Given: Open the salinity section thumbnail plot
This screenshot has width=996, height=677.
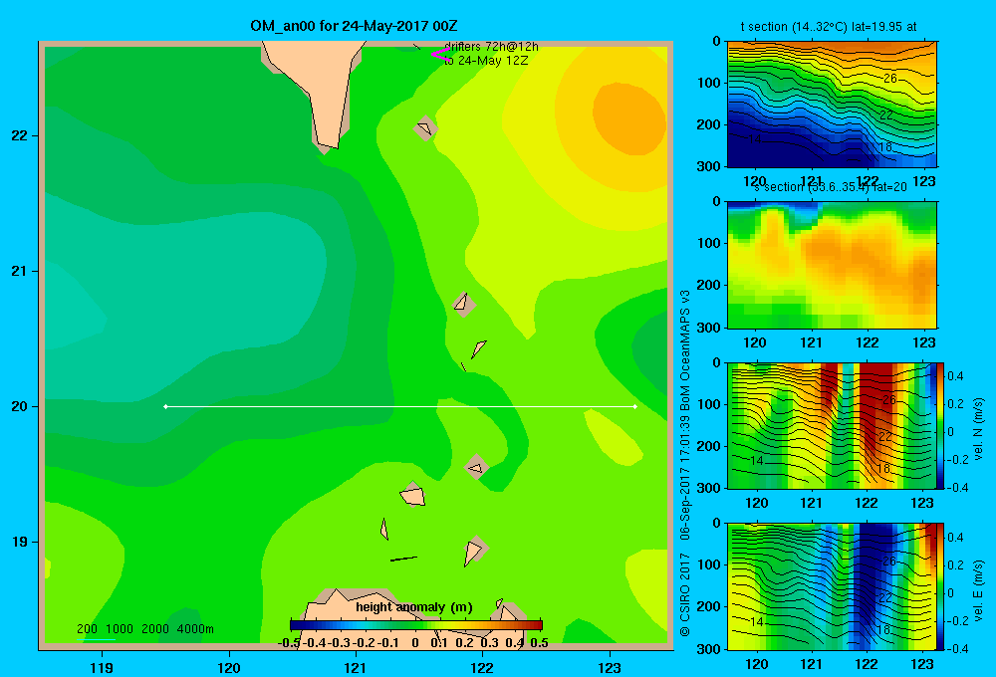Looking at the screenshot, I should (x=832, y=265).
